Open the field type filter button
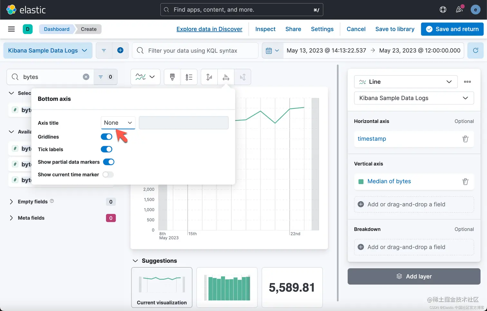The image size is (487, 311). point(106,77)
